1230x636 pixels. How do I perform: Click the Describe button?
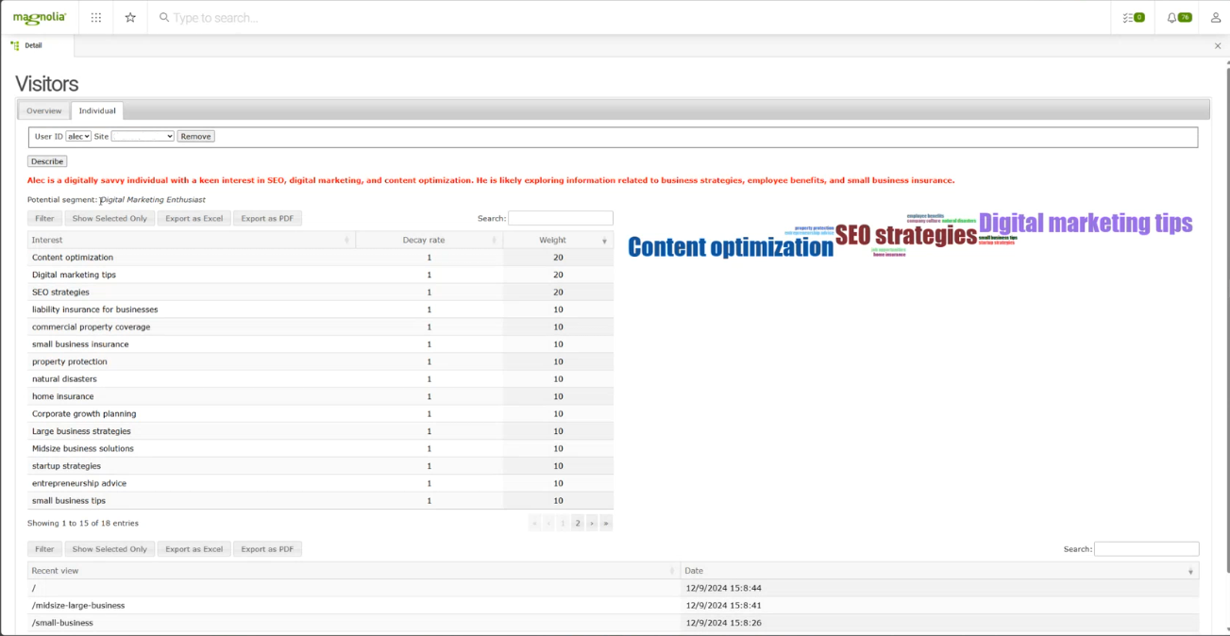click(x=47, y=161)
